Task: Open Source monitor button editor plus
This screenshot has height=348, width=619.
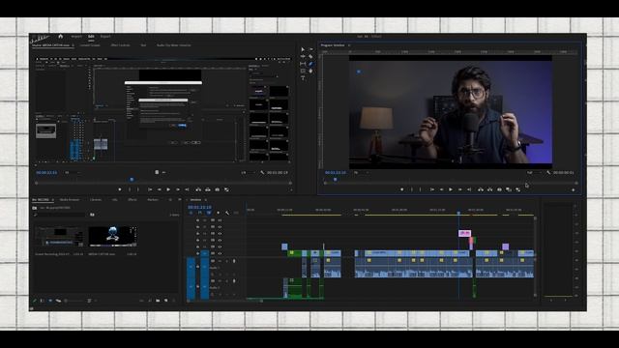Action: [x=291, y=190]
